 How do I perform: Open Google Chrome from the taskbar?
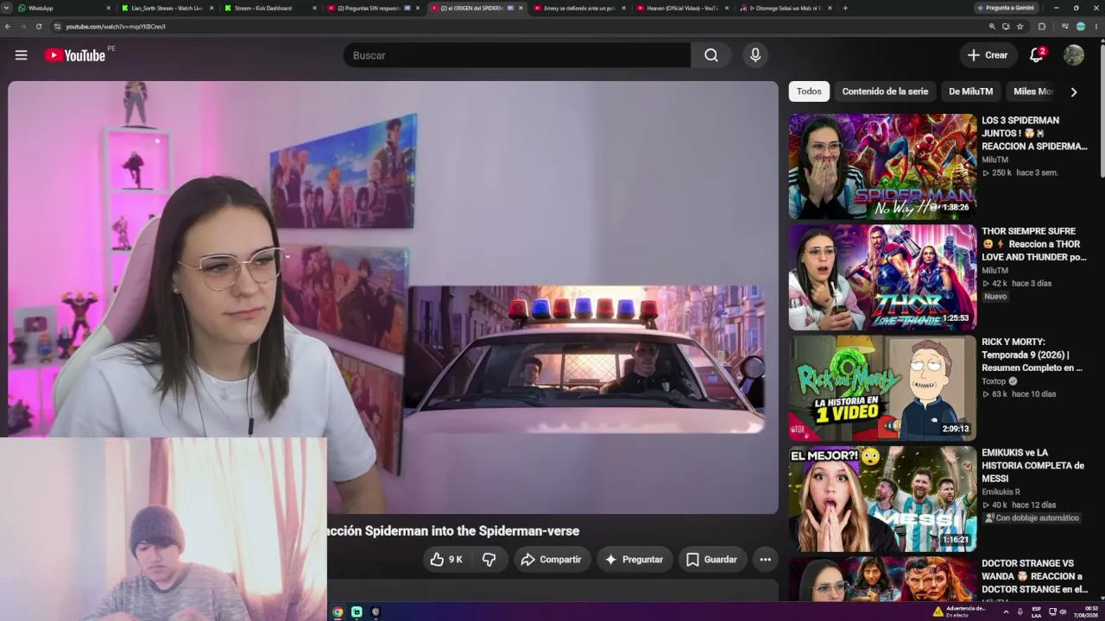338,612
